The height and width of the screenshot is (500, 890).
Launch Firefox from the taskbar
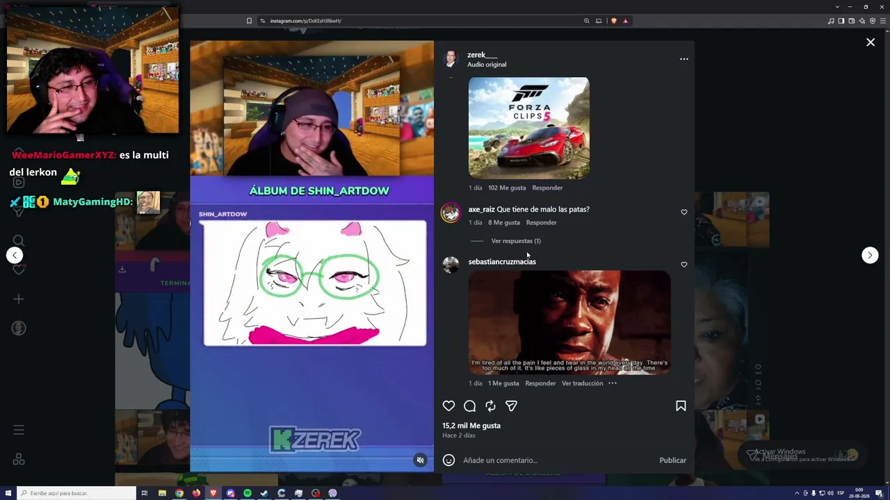[x=196, y=493]
